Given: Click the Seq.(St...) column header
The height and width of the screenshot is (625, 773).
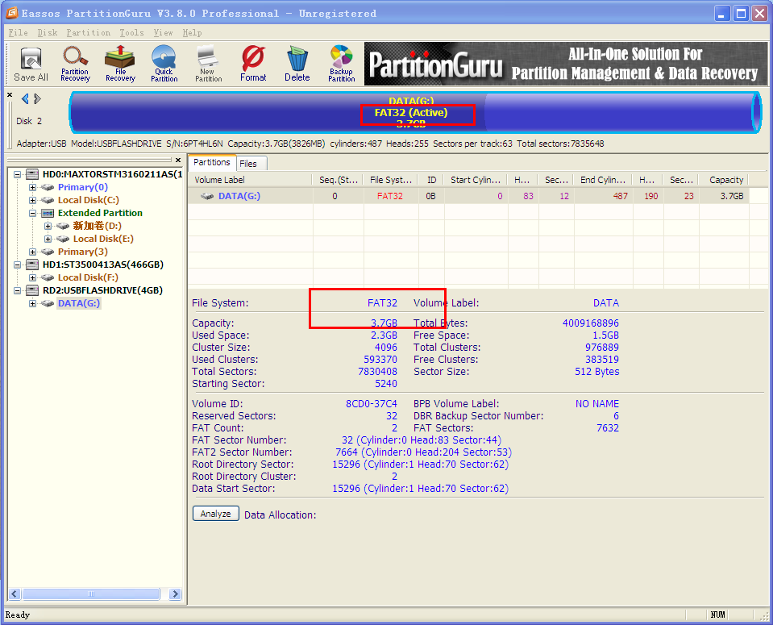Looking at the screenshot, I should pyautogui.click(x=339, y=180).
